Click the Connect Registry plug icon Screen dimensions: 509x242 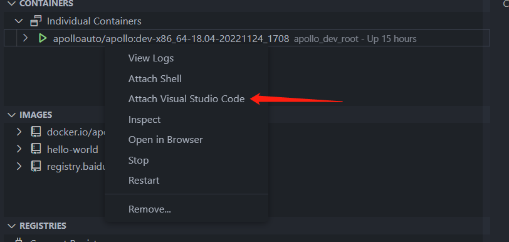19,241
